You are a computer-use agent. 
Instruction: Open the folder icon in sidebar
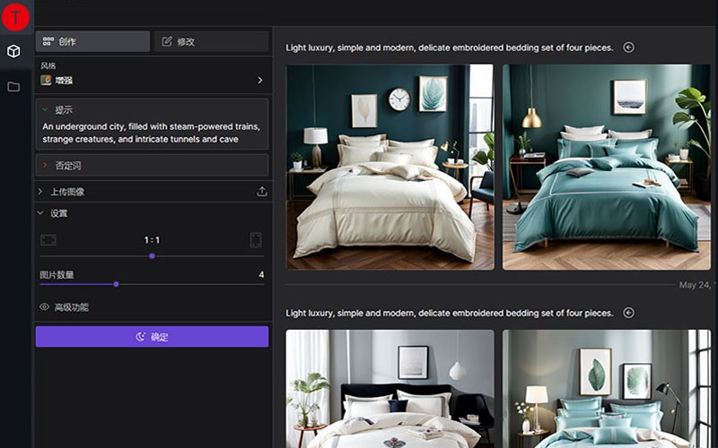pyautogui.click(x=13, y=87)
